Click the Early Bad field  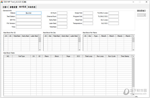point(62,20)
